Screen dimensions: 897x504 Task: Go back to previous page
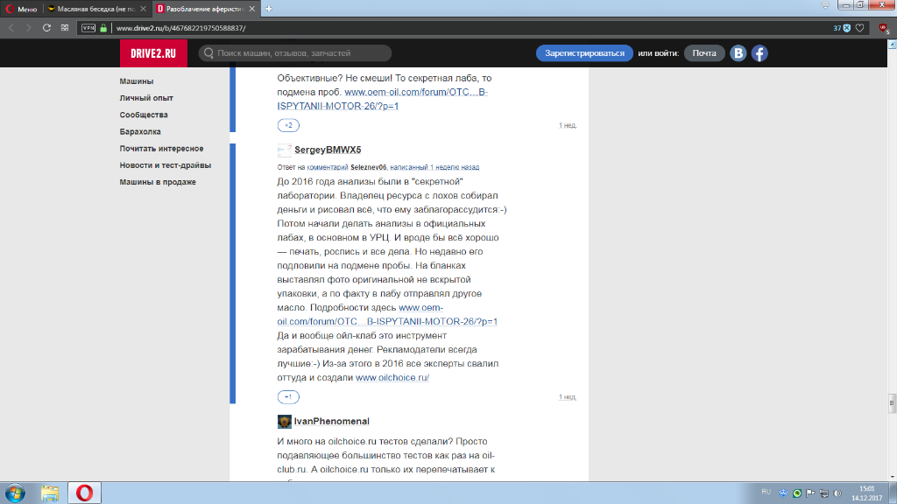click(x=11, y=27)
